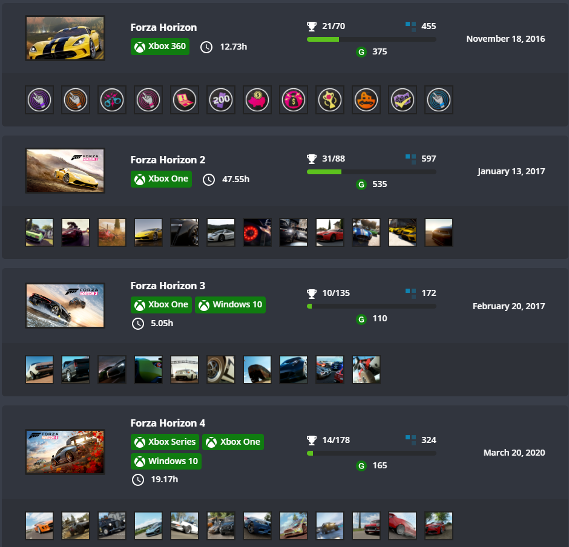Open Horizon 3 shipwreck hull achievement thumbnail
This screenshot has width=569, height=547.
(257, 370)
